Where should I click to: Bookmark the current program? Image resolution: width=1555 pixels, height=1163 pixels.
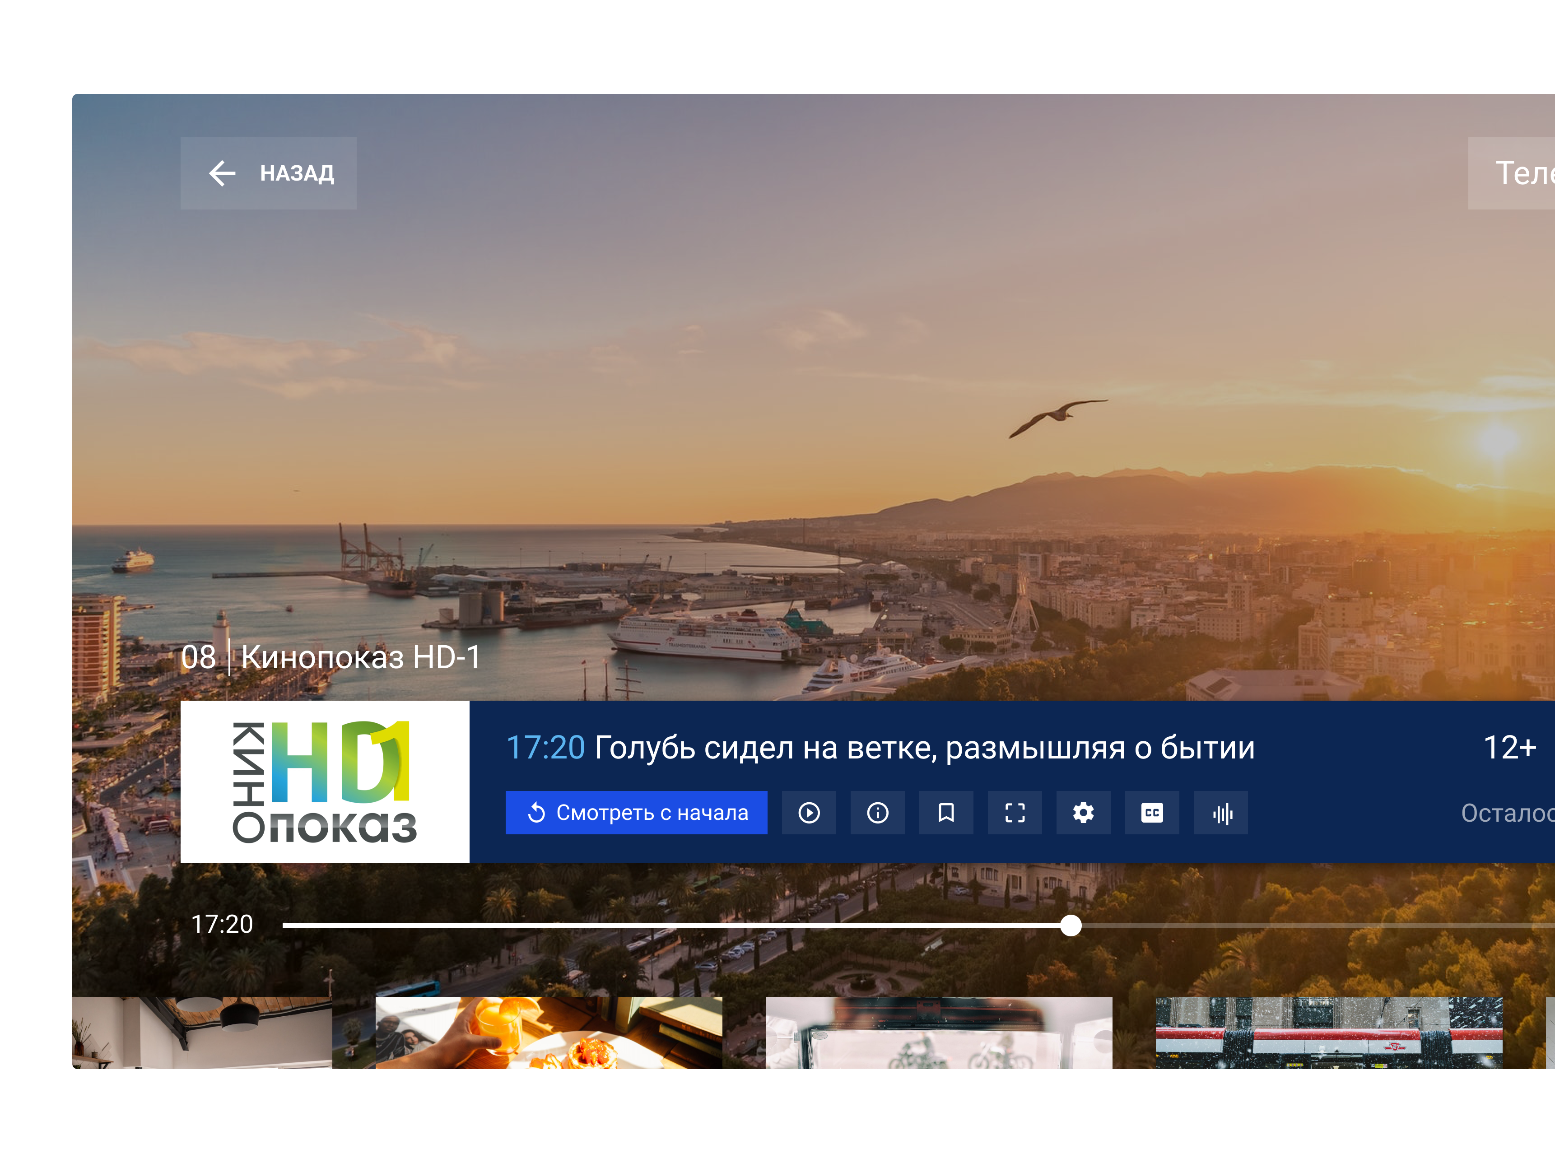[x=946, y=813]
